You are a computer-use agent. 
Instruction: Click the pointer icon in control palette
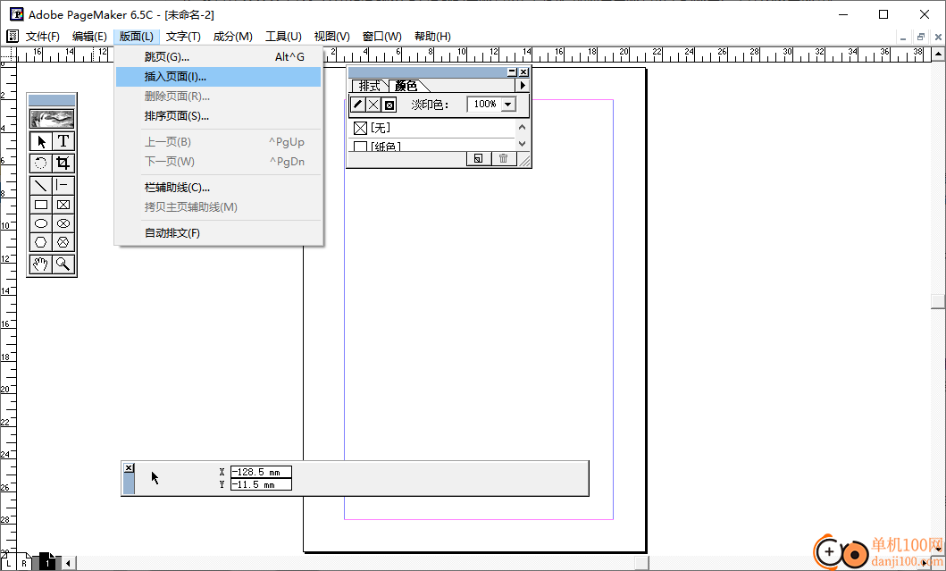coord(155,478)
